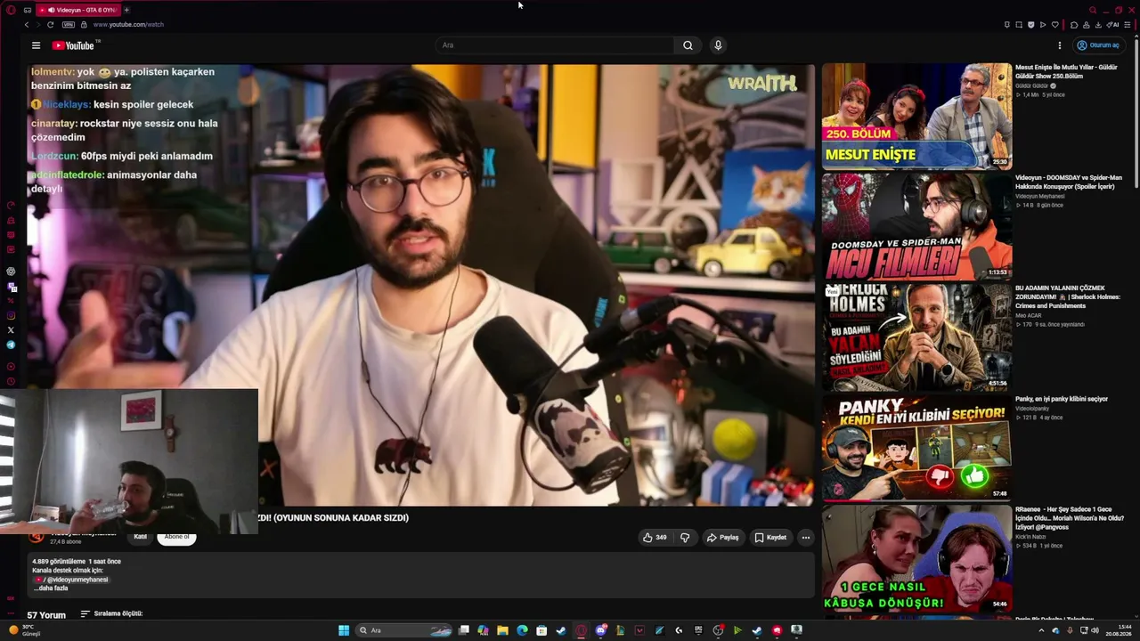The image size is (1140, 641).
Task: Toggle the VPN badge in the address bar
Action: [69, 25]
